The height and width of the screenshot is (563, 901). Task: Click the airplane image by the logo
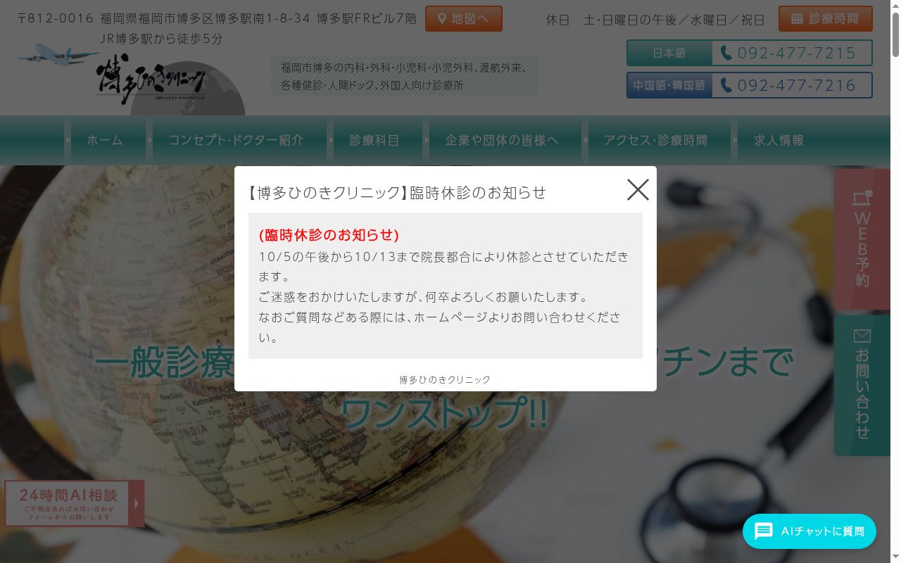[57, 54]
